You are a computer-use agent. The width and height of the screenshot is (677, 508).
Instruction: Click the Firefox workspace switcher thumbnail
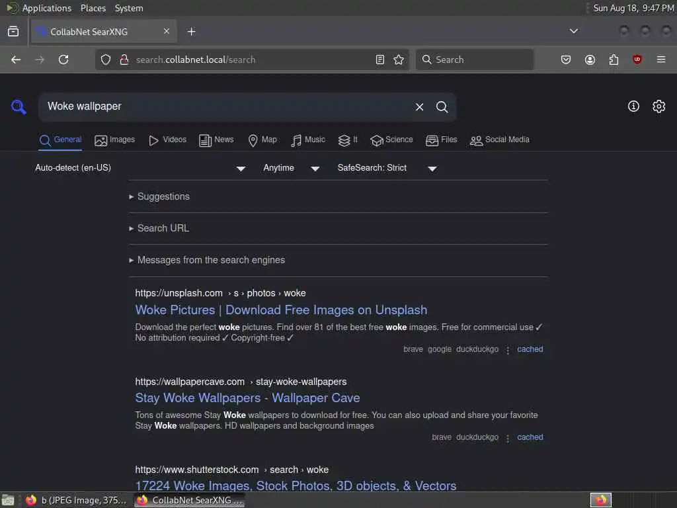600,500
